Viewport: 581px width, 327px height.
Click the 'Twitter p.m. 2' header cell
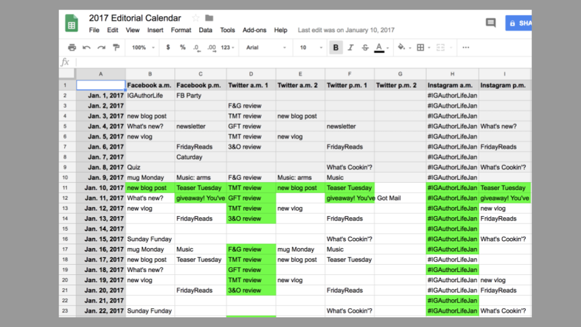[400, 85]
